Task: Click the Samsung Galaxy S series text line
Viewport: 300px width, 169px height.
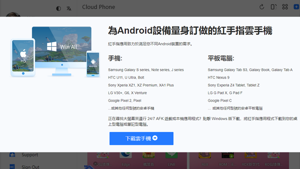Action: (x=146, y=70)
